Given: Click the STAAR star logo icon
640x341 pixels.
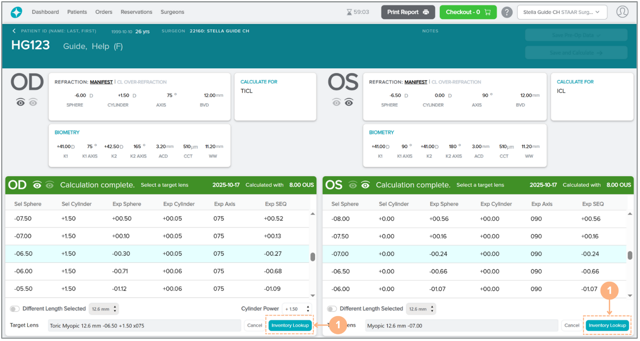Looking at the screenshot, I should click(x=16, y=12).
